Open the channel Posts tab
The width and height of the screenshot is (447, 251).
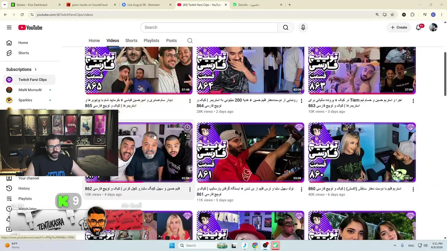click(171, 41)
